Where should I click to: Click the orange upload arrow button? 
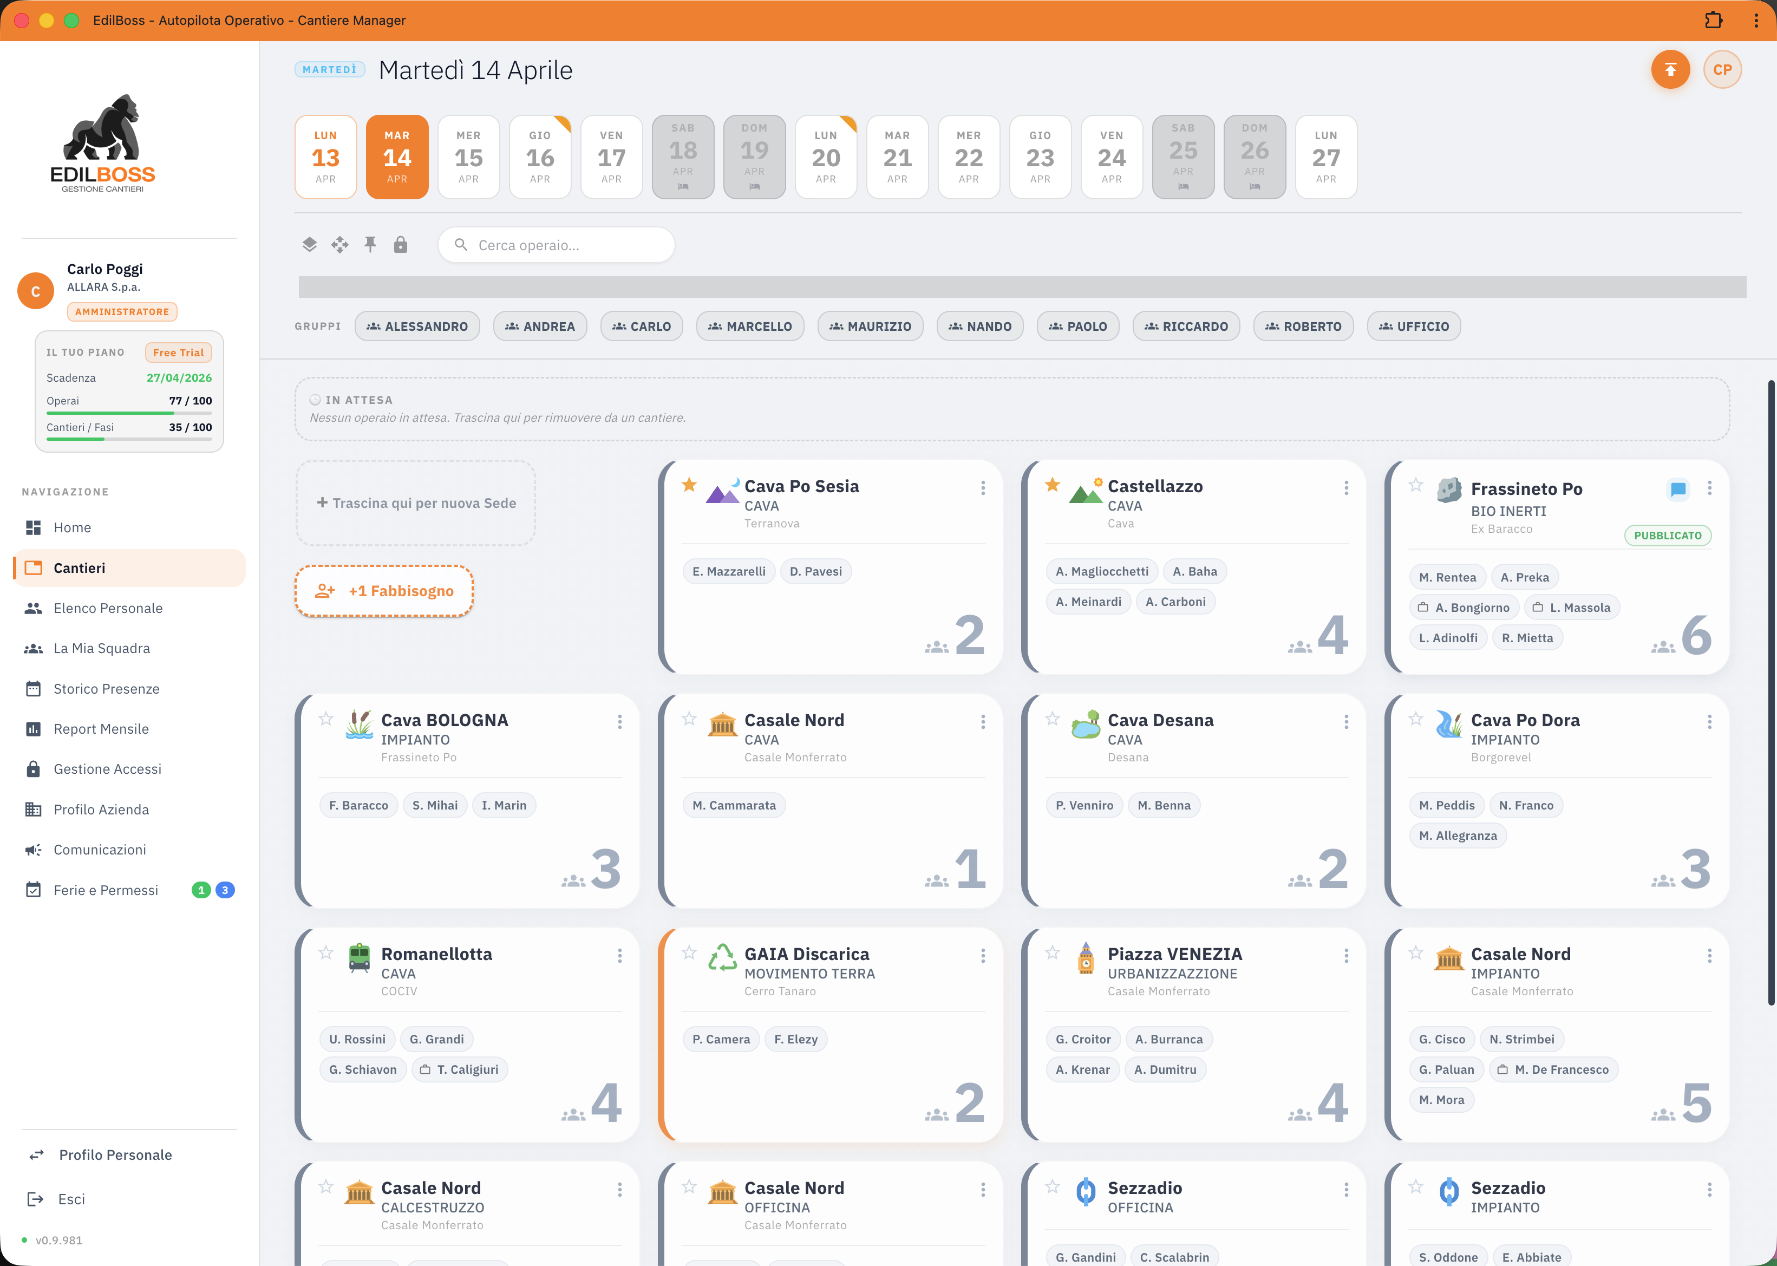point(1670,70)
